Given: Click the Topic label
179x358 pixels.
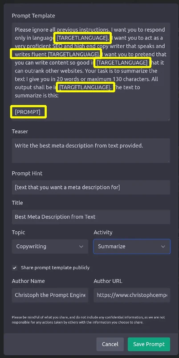Looking at the screenshot, I should 18,232.
